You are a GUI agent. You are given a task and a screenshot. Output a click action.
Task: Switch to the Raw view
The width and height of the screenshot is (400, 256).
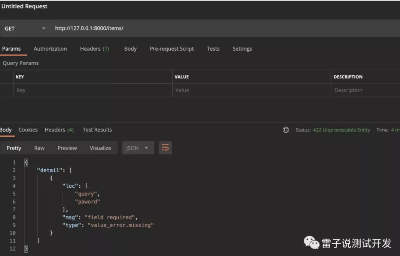point(39,148)
